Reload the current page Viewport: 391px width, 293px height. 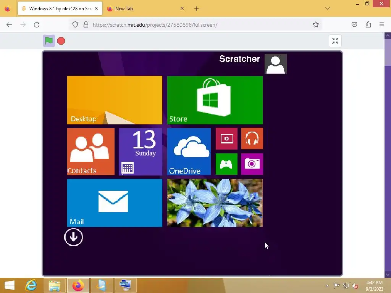point(37,25)
